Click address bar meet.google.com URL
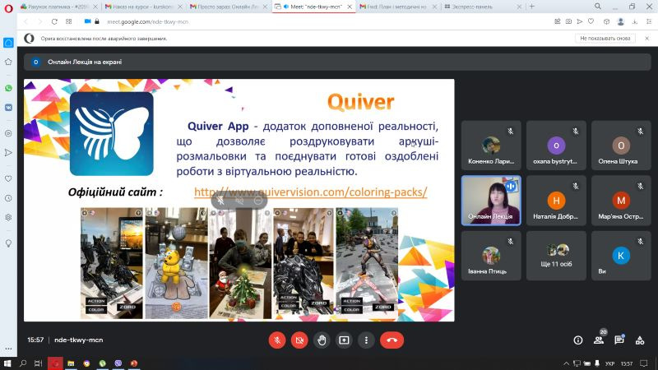 (148, 21)
